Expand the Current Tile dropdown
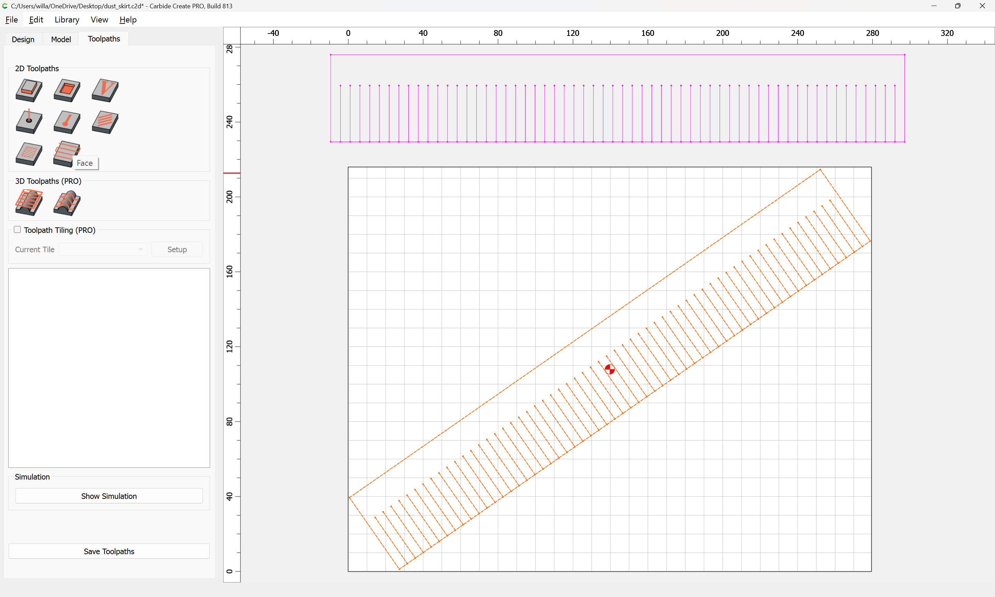The image size is (995, 597). (x=103, y=249)
